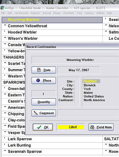Screen dimensions: 119x157
Task: Select the Clay-colored sparrow row
Action: tap(14, 120)
